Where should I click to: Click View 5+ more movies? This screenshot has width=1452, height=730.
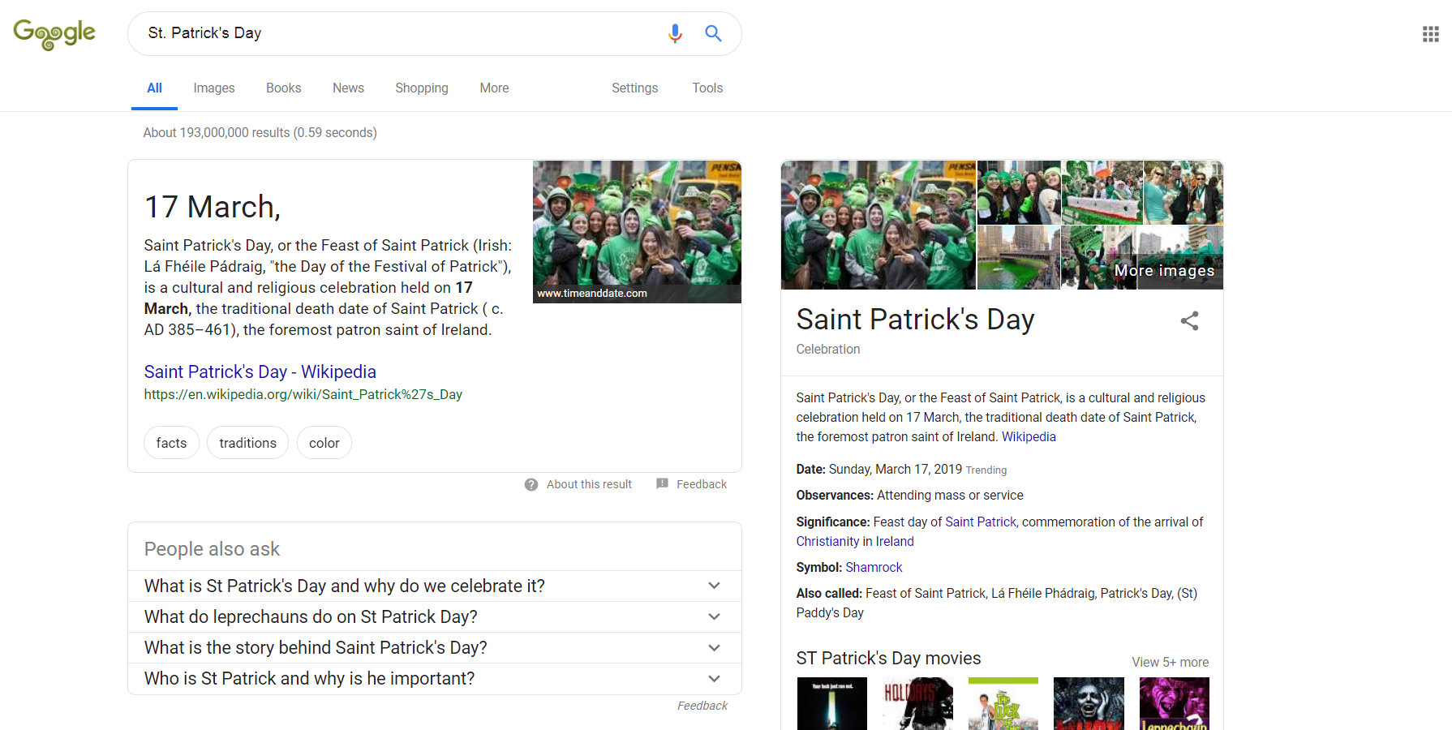click(x=1170, y=662)
